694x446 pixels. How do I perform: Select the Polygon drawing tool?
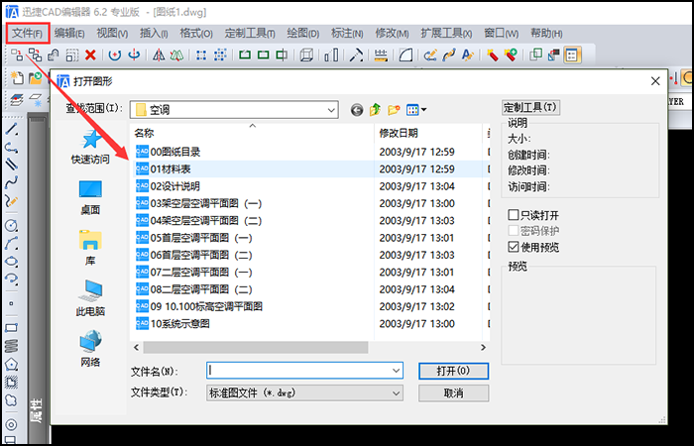coord(11,364)
